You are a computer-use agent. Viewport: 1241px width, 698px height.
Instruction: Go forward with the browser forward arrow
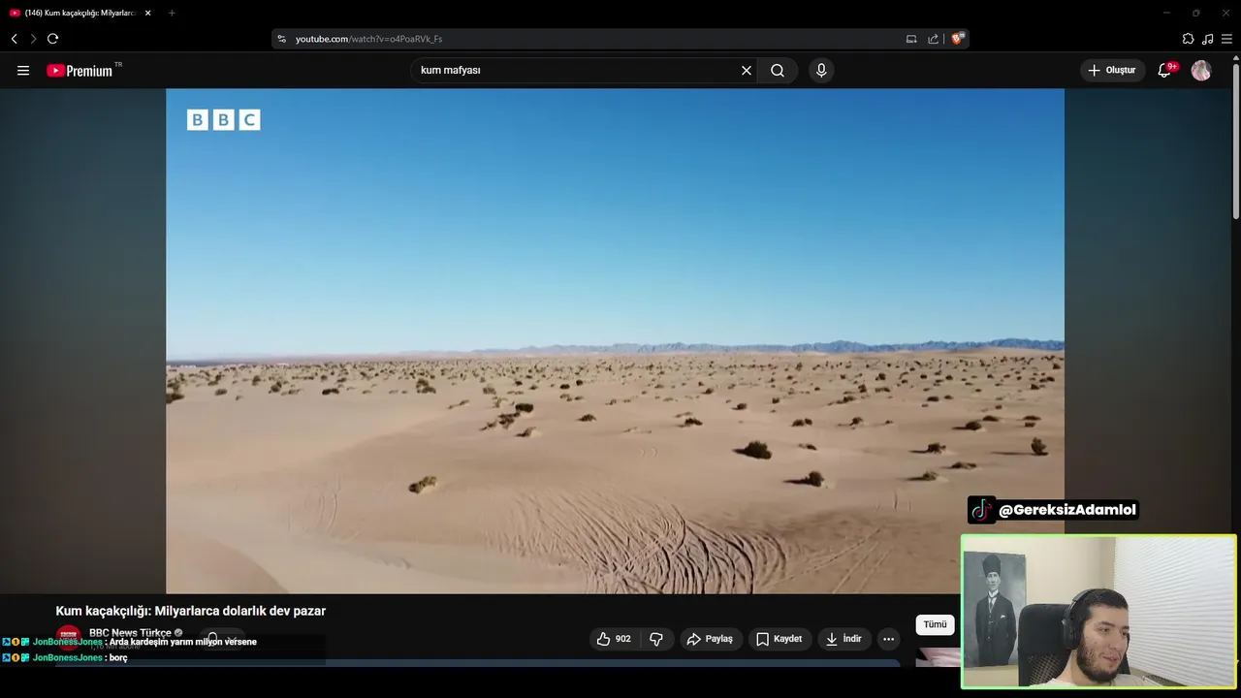point(33,39)
